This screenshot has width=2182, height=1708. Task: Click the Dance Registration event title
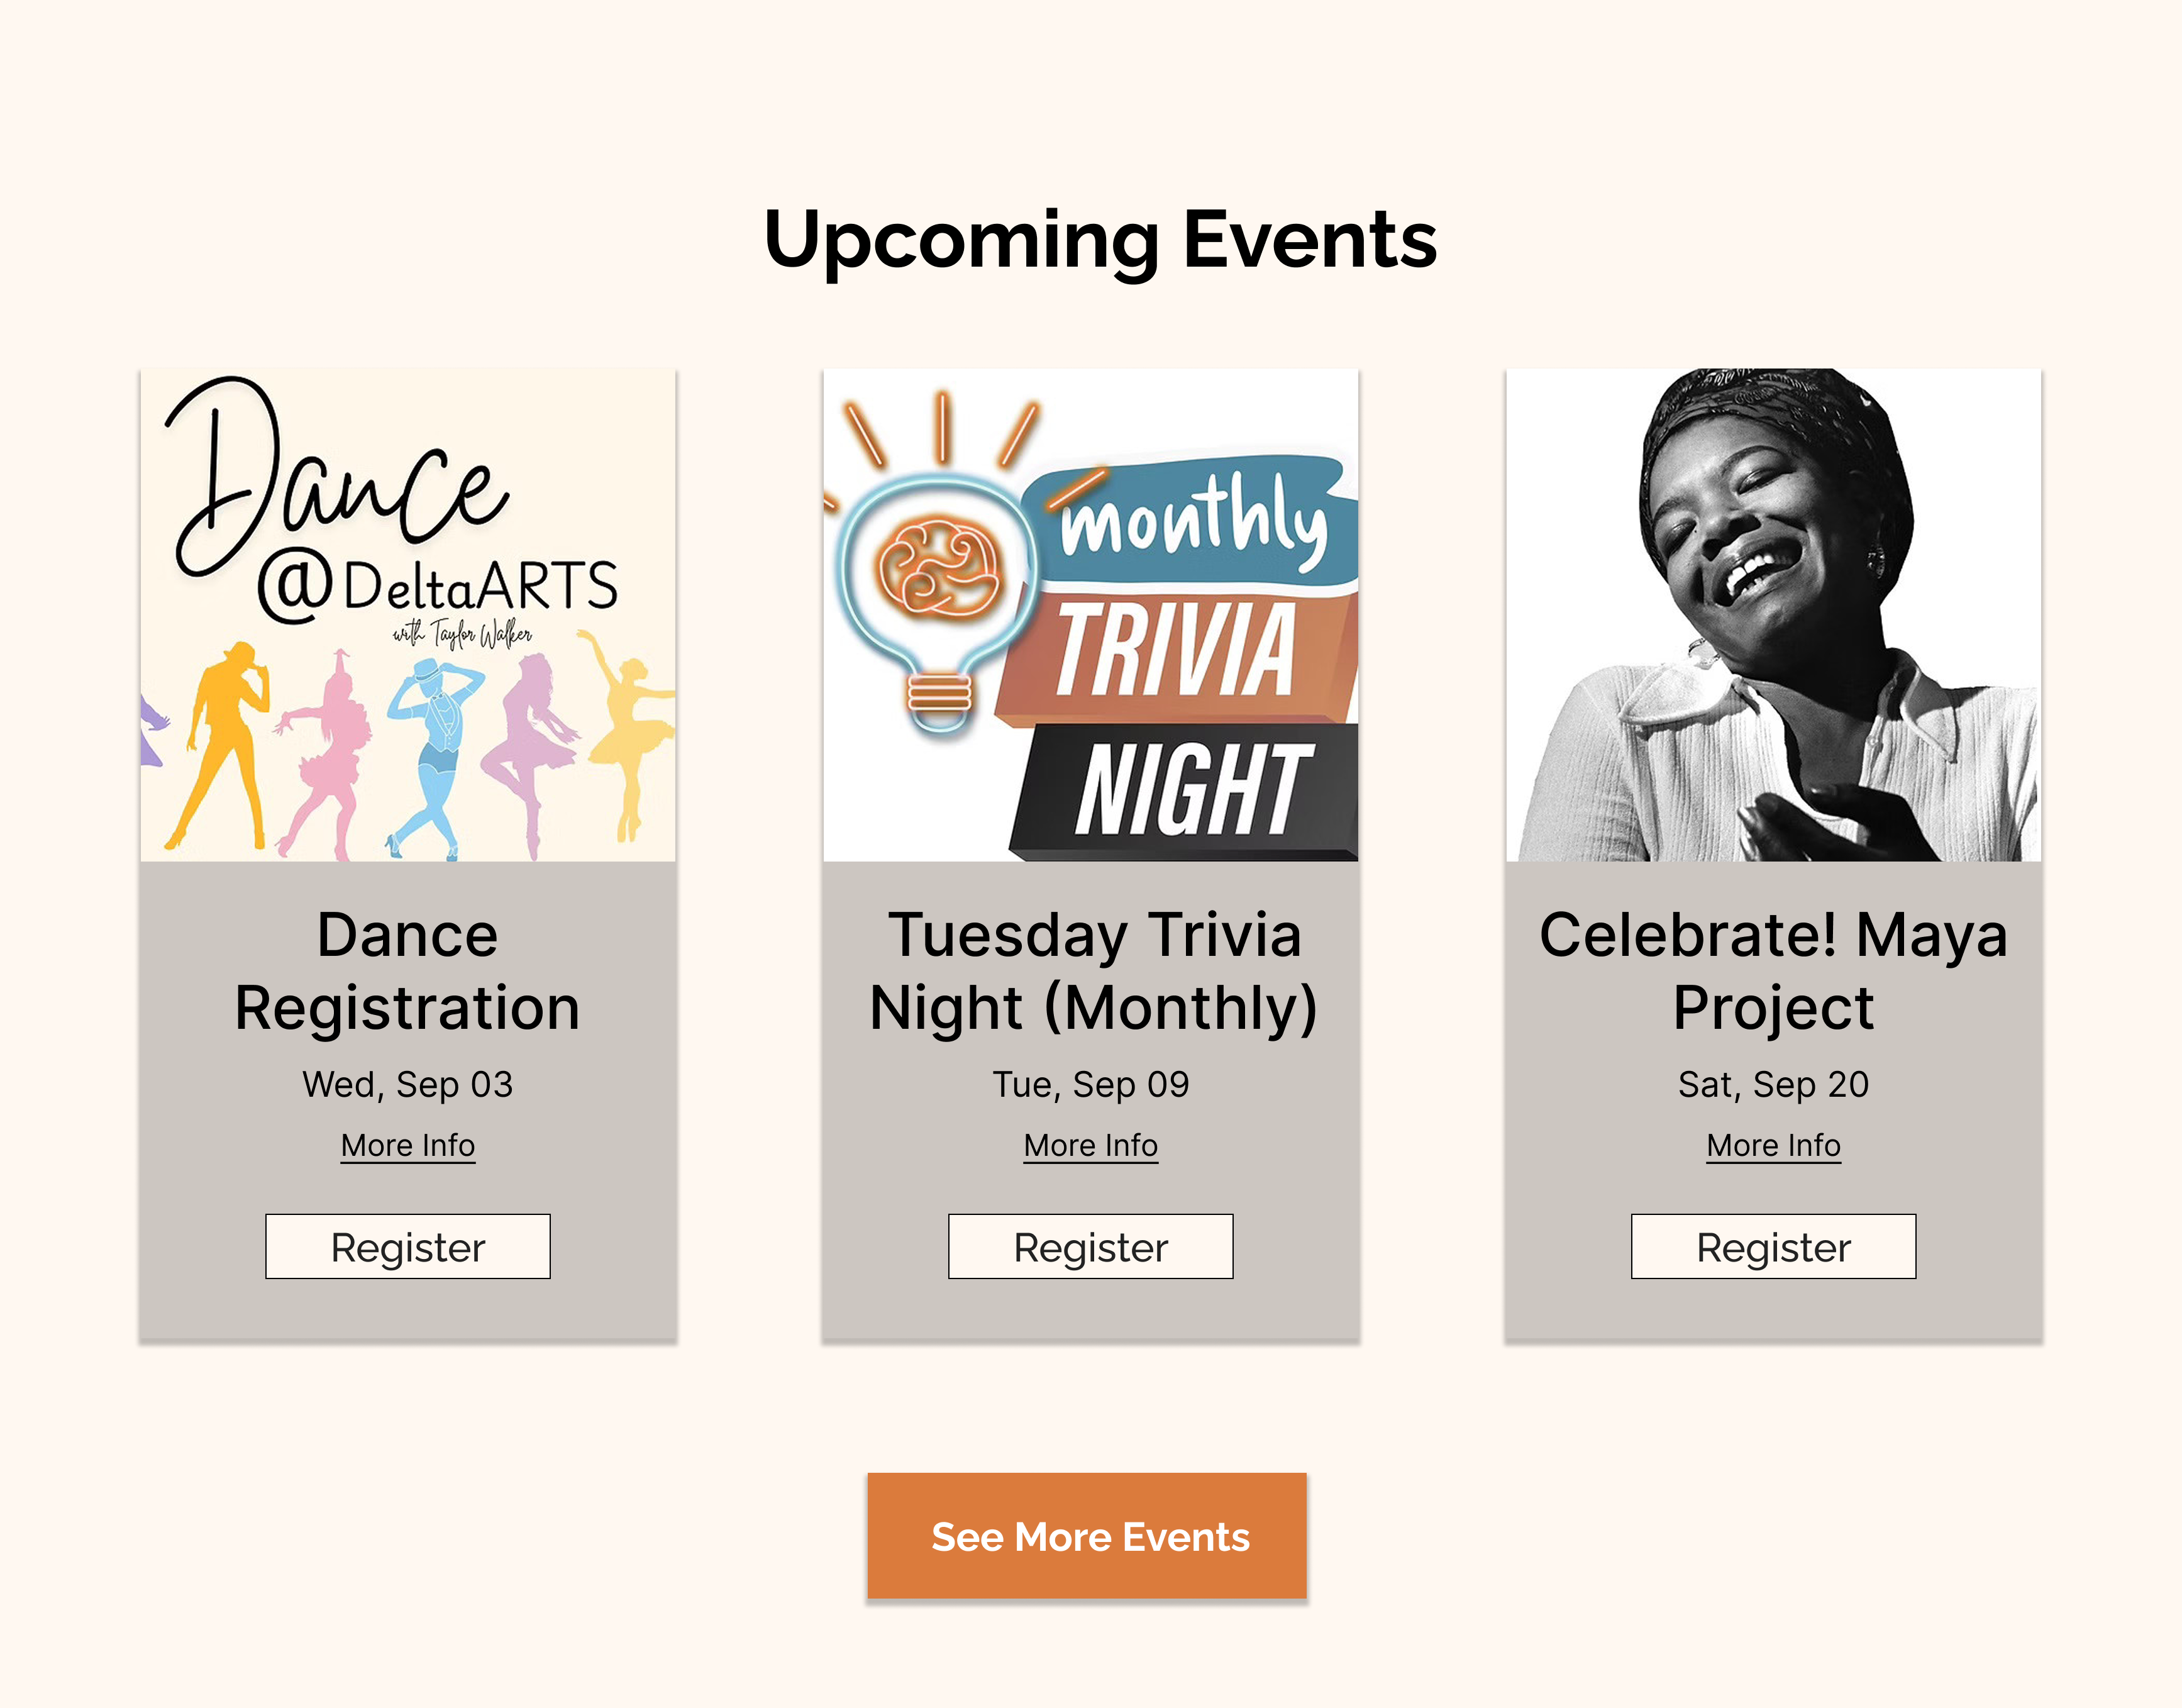408,970
